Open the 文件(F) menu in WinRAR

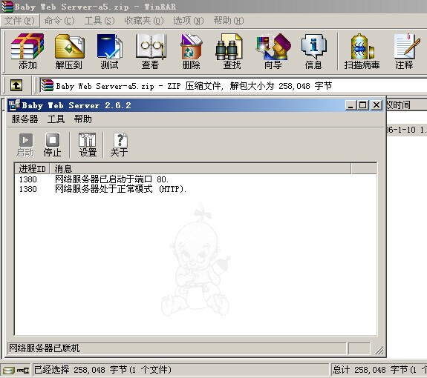click(x=19, y=21)
